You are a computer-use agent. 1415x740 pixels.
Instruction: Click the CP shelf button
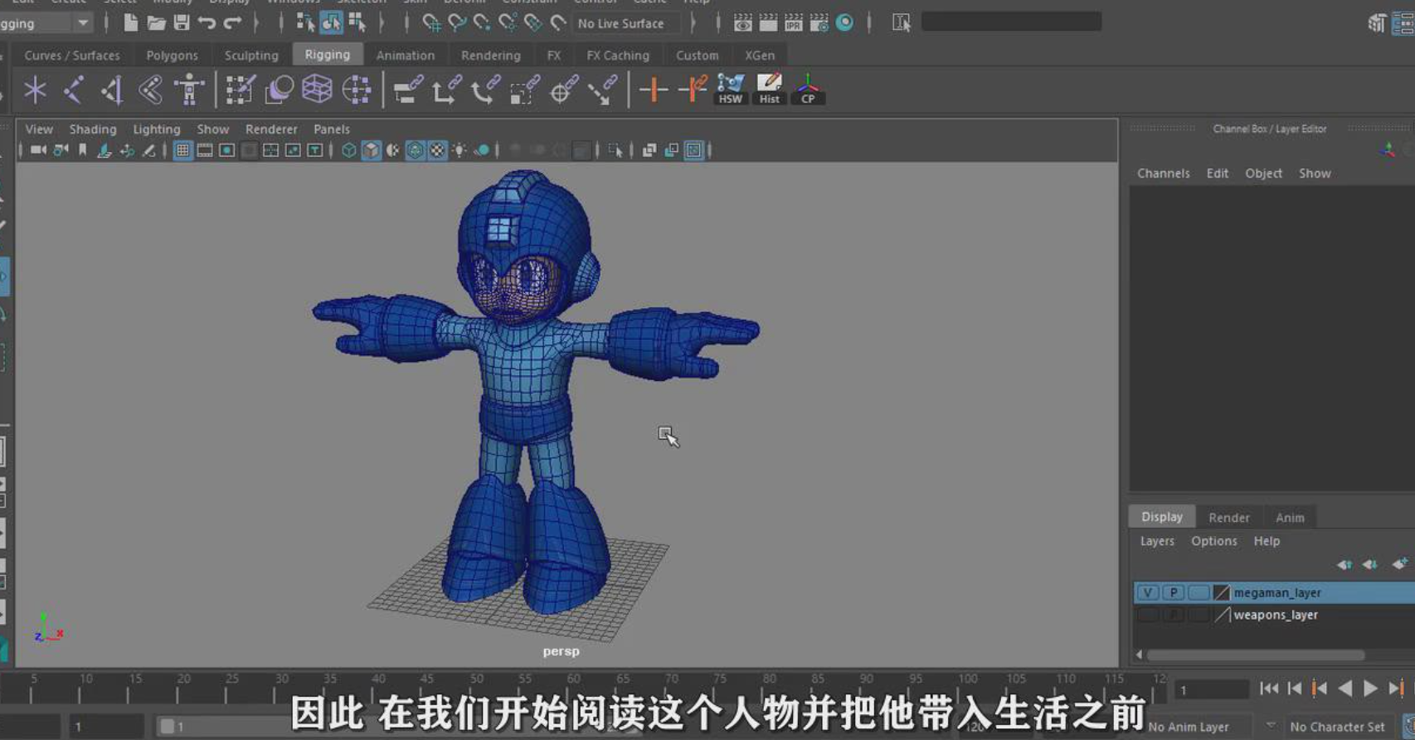tap(808, 90)
